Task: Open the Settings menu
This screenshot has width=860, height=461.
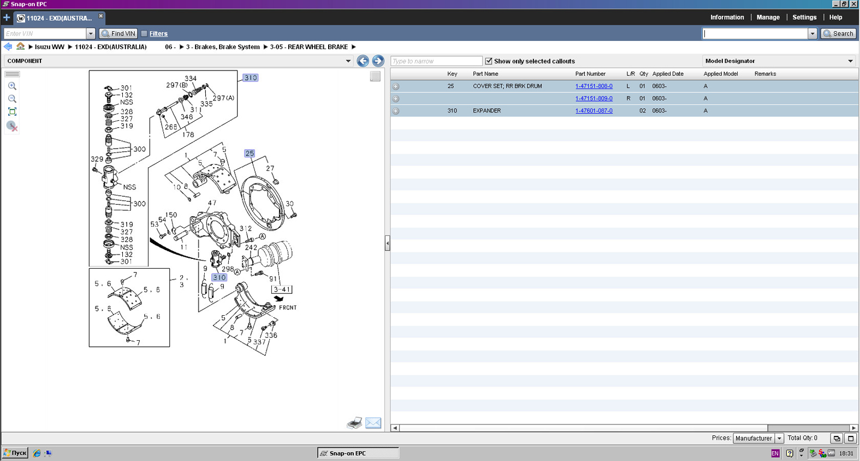Action: [804, 17]
